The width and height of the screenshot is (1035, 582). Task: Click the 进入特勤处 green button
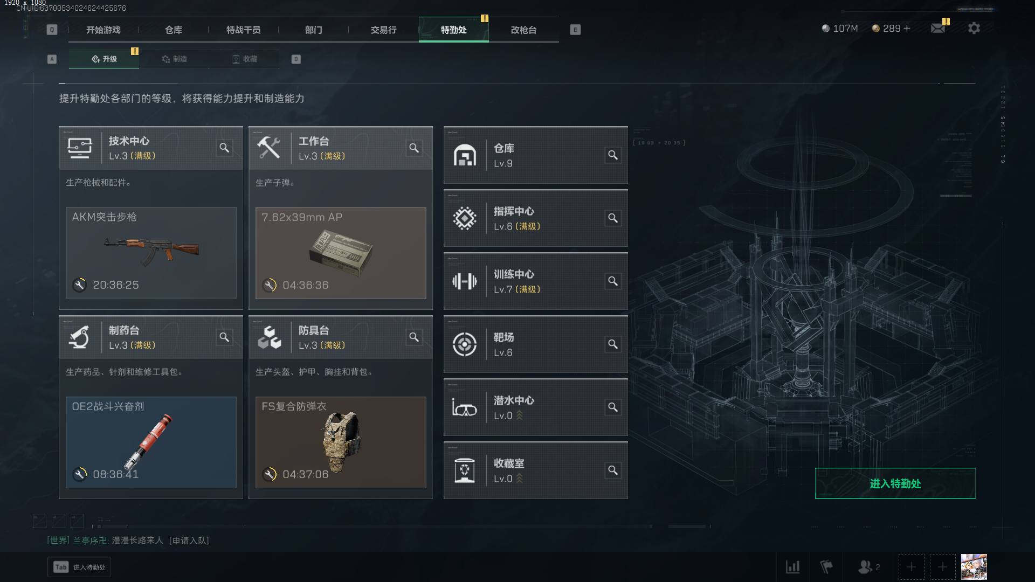click(895, 483)
